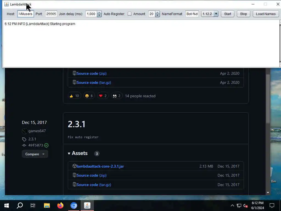Decrease Join delay with the down arrow
This screenshot has height=211, width=281.
coord(99,16)
